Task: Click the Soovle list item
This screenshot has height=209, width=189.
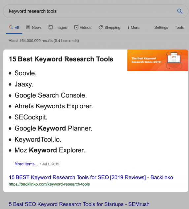Action: pyautogui.click(x=25, y=73)
